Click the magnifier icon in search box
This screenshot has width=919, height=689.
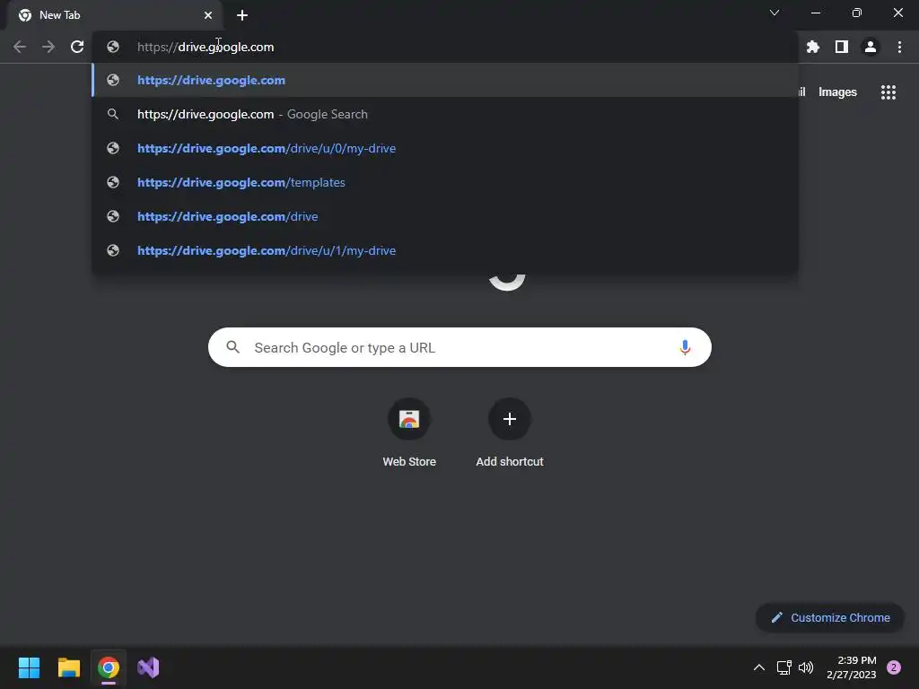tap(232, 347)
